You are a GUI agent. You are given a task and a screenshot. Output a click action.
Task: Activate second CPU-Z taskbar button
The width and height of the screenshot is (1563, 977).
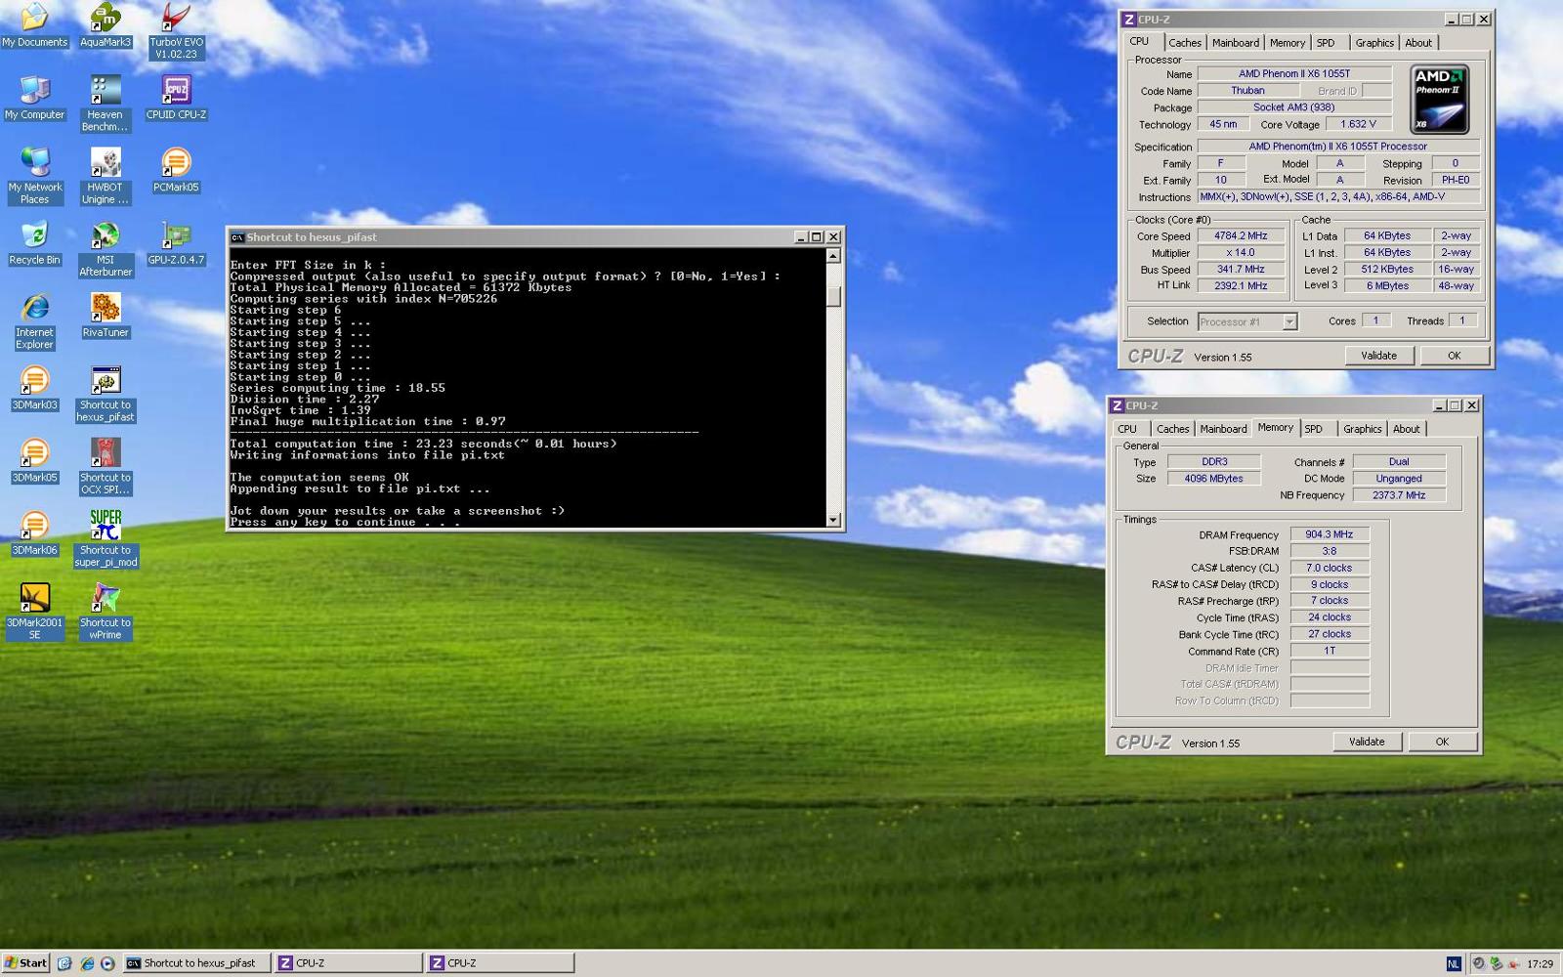click(x=500, y=963)
